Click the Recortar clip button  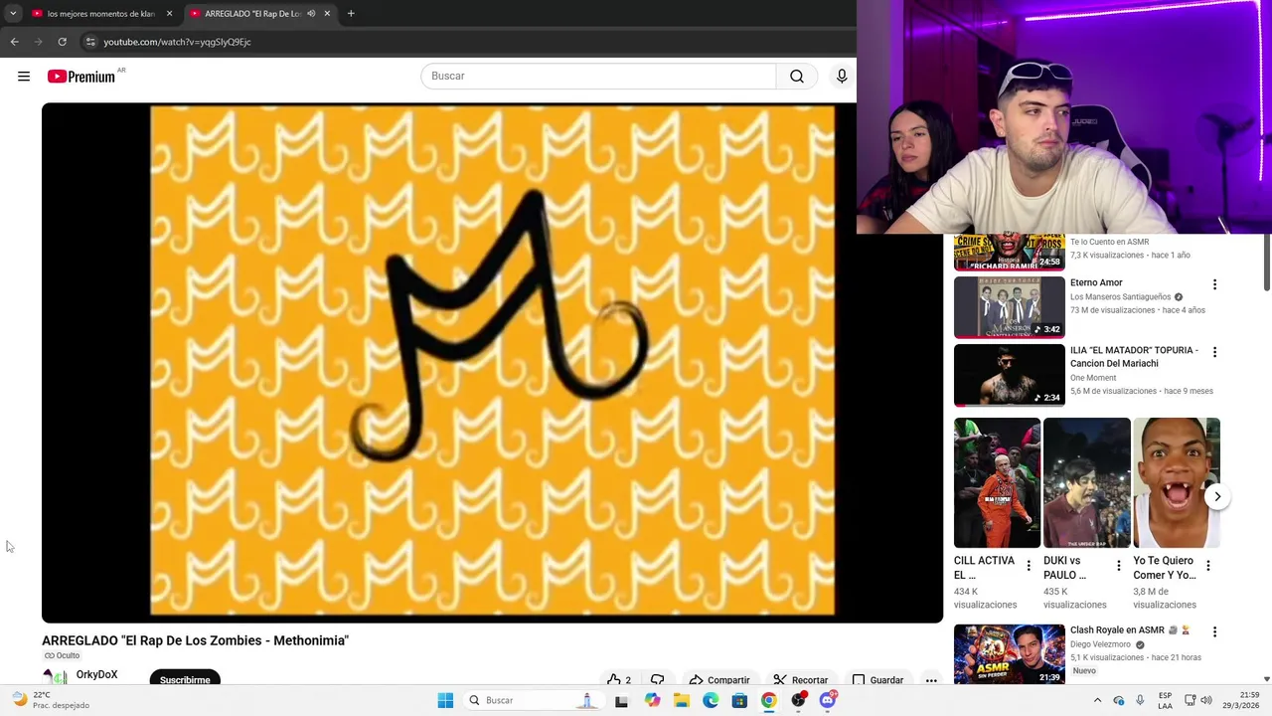[x=800, y=679]
